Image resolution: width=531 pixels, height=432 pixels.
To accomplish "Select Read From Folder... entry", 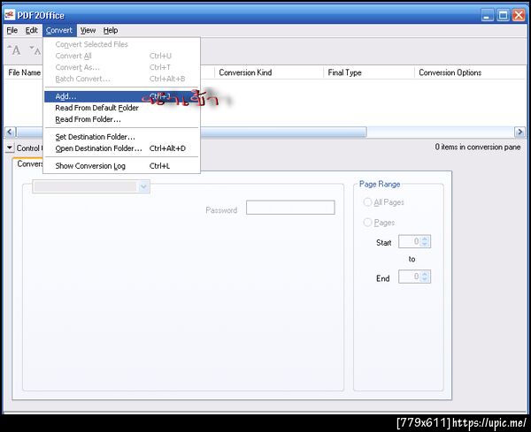I will pos(121,119).
